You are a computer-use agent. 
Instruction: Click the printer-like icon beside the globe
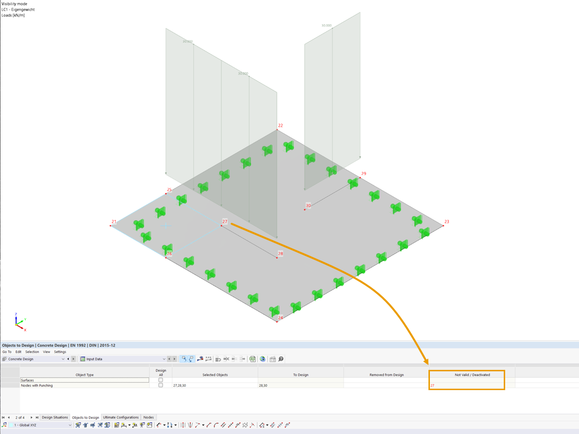click(273, 359)
